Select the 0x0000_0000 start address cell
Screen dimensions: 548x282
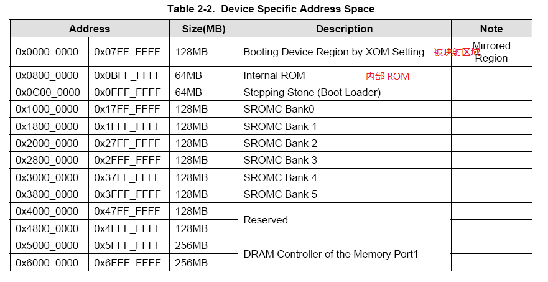tap(47, 52)
